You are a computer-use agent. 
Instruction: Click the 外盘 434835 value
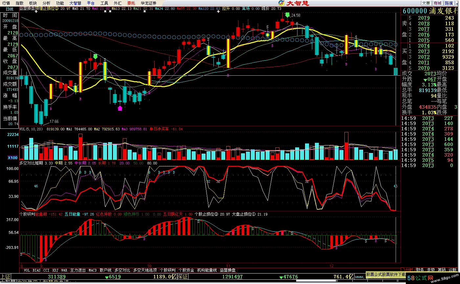(427, 107)
